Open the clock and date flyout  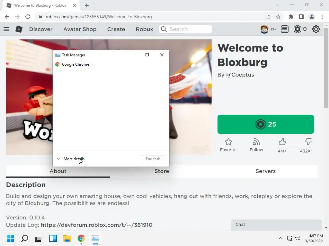[314, 238]
